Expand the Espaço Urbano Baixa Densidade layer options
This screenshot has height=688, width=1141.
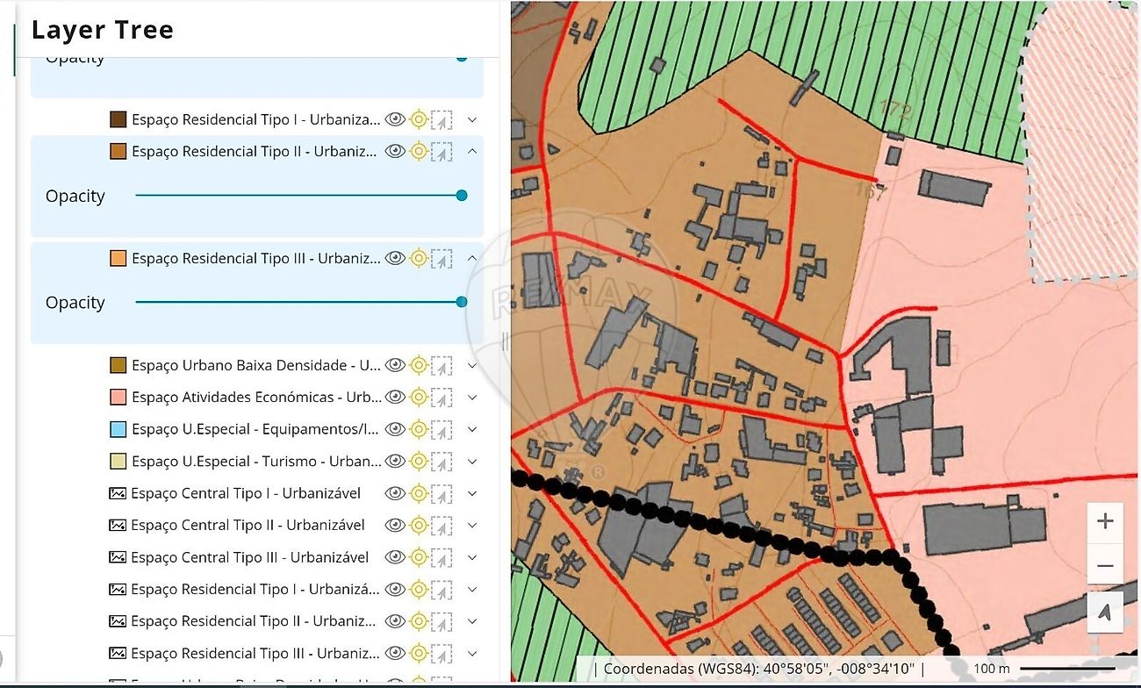click(472, 365)
